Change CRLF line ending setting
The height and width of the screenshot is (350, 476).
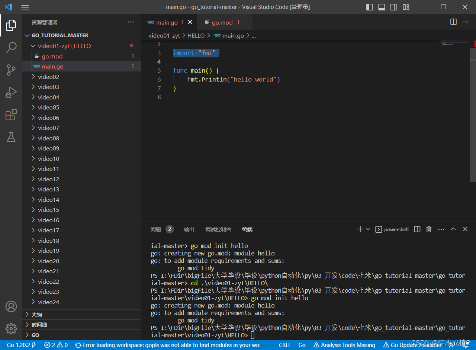(x=285, y=345)
